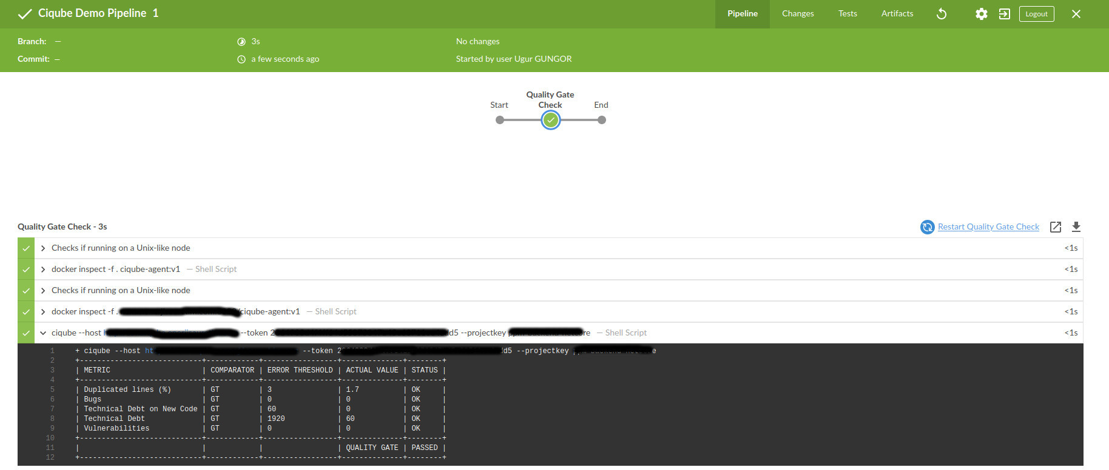Click log line number 1
1109x470 pixels.
tap(52, 351)
